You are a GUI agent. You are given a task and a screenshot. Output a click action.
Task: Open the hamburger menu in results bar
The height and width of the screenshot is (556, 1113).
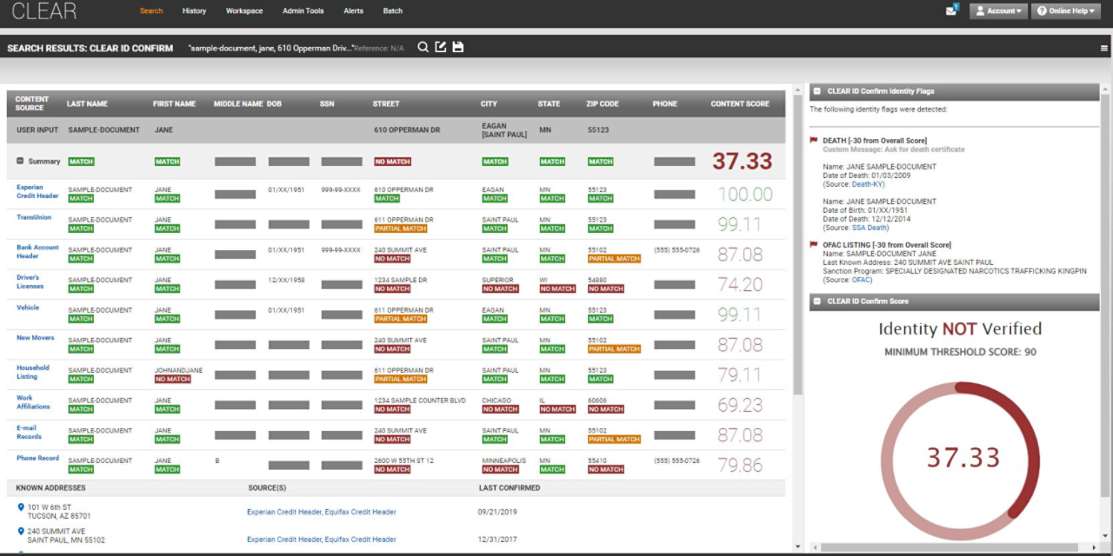click(1103, 49)
